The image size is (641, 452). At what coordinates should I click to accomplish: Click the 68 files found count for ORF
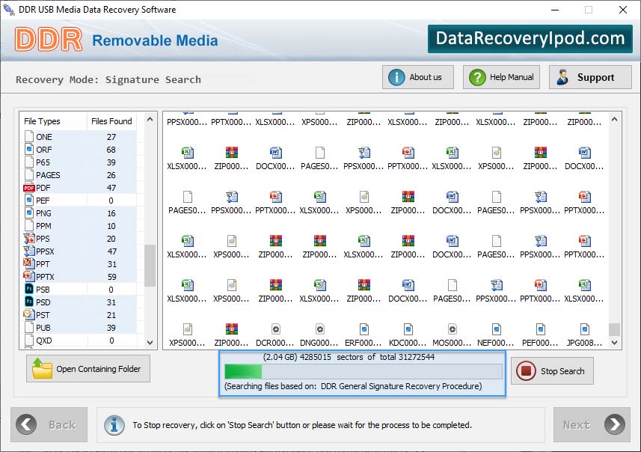click(x=111, y=150)
